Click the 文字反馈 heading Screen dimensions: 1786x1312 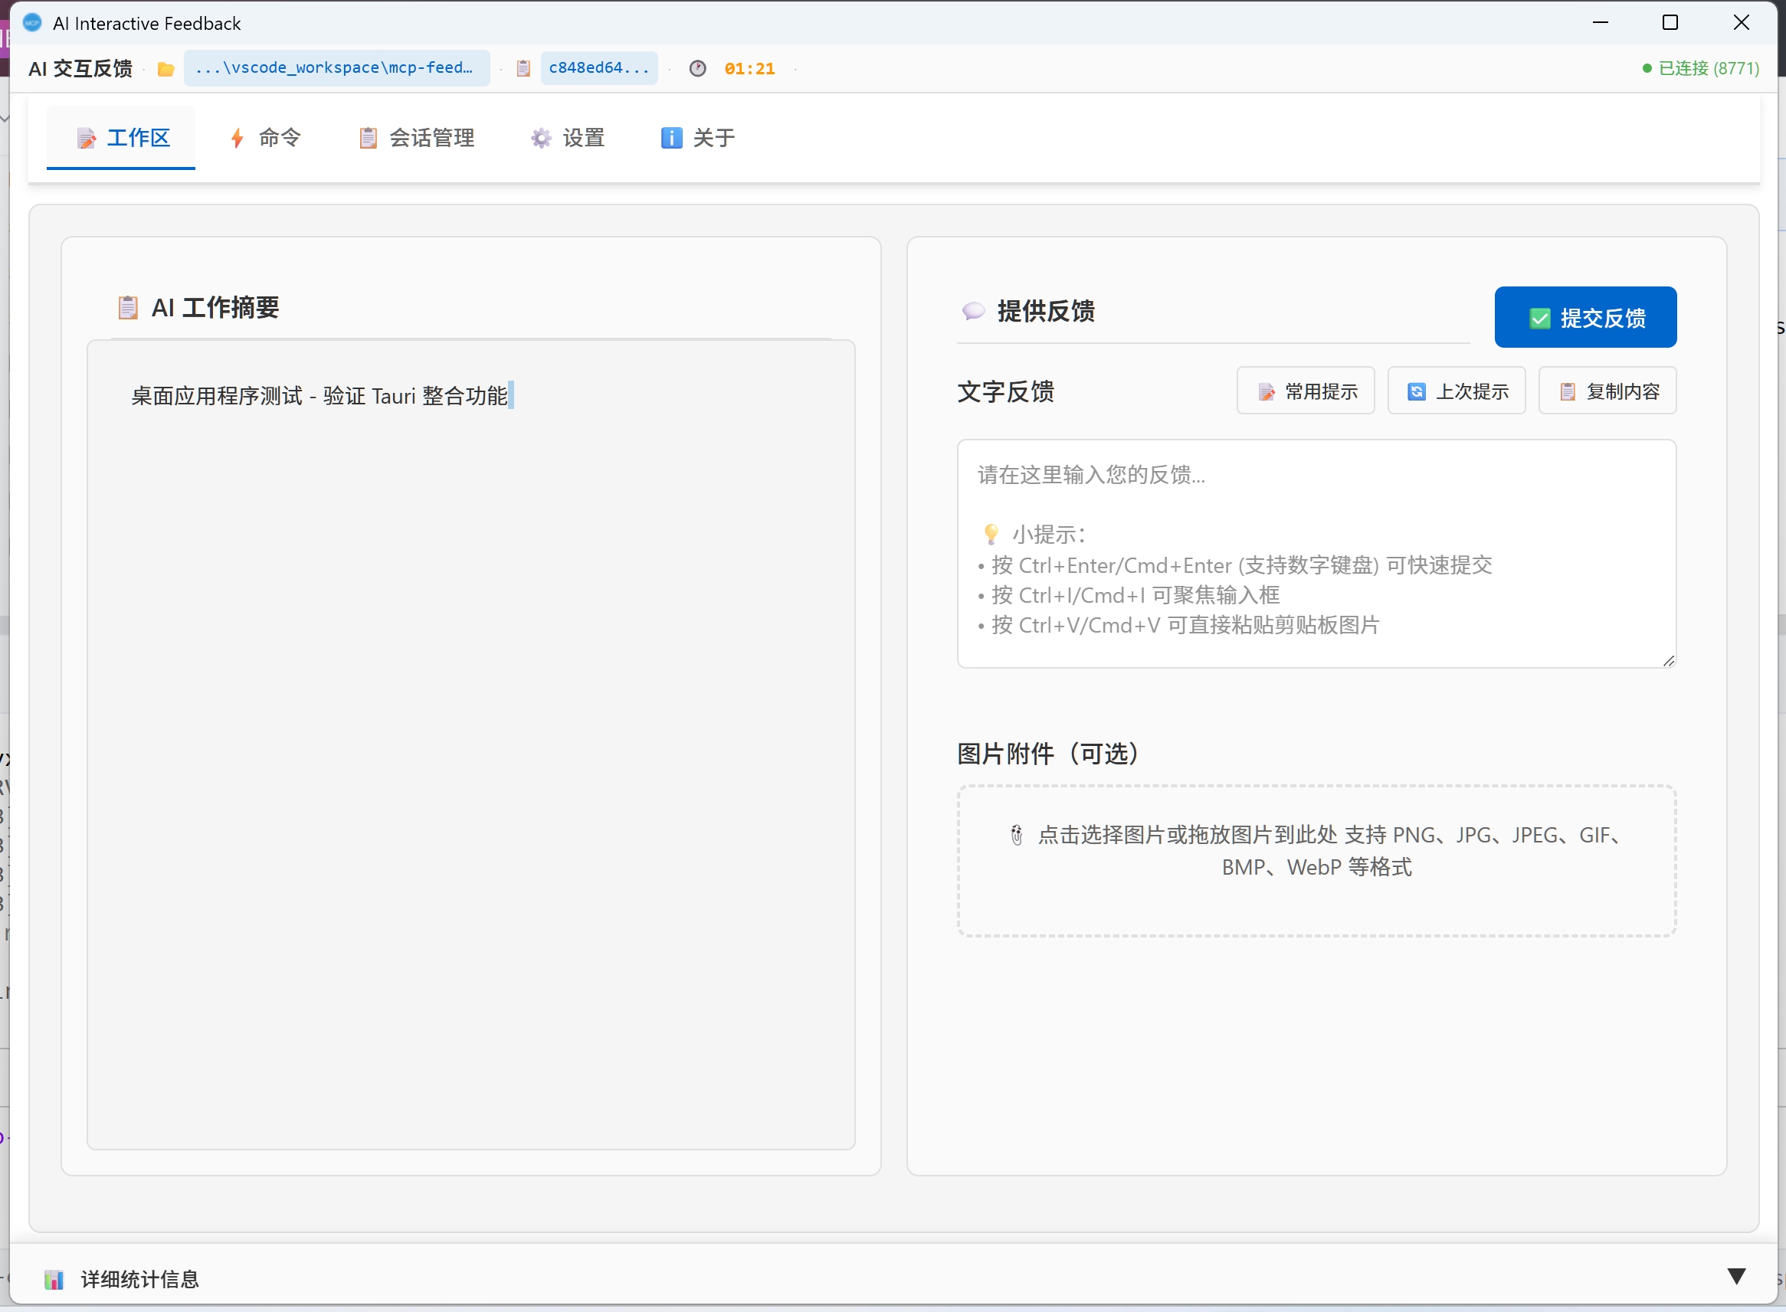(x=1006, y=391)
